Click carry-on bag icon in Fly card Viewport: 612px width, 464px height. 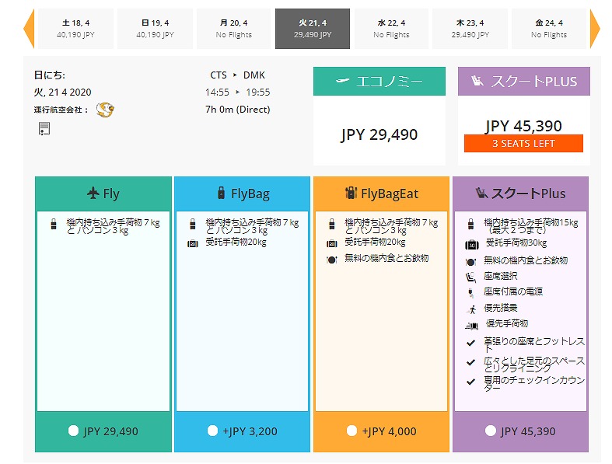(x=54, y=224)
